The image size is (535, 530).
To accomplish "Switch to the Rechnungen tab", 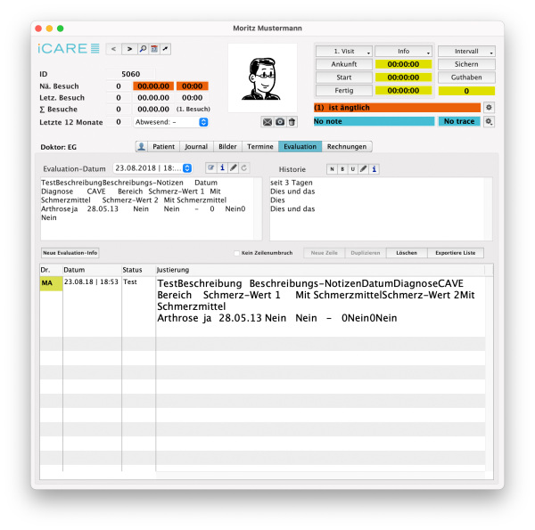I will [x=349, y=146].
